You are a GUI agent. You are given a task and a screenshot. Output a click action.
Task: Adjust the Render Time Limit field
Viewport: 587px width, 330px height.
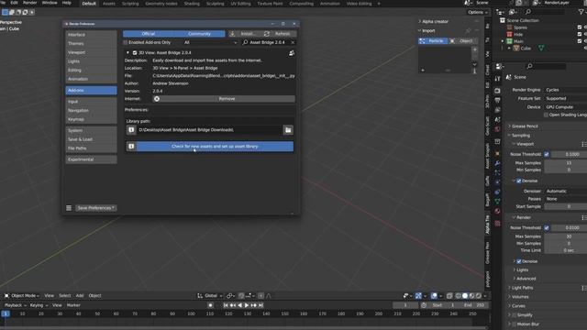tap(566, 250)
